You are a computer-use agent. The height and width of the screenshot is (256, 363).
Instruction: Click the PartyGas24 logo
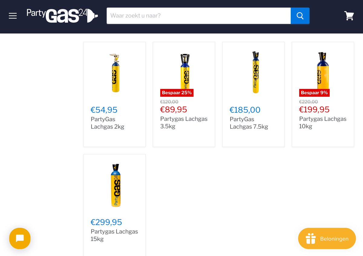(x=63, y=15)
